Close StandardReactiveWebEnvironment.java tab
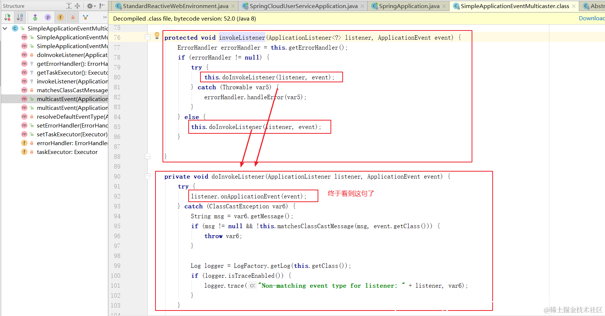The height and width of the screenshot is (316, 605). [233, 6]
